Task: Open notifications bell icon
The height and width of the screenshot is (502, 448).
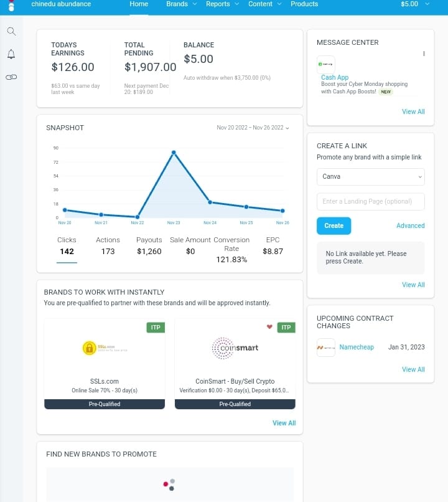Action: 11,54
